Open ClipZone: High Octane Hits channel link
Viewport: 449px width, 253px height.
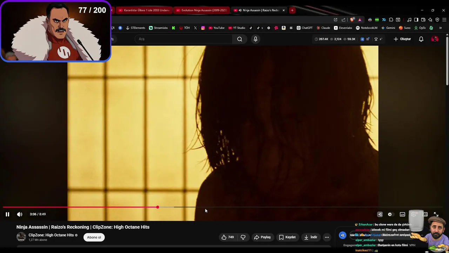[x=51, y=235]
